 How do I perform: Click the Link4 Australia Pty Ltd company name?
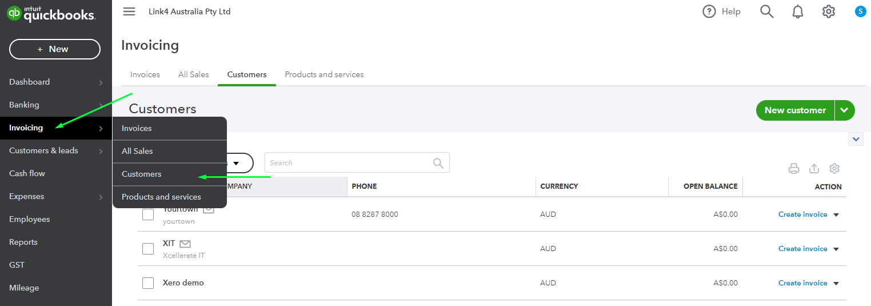coord(189,11)
